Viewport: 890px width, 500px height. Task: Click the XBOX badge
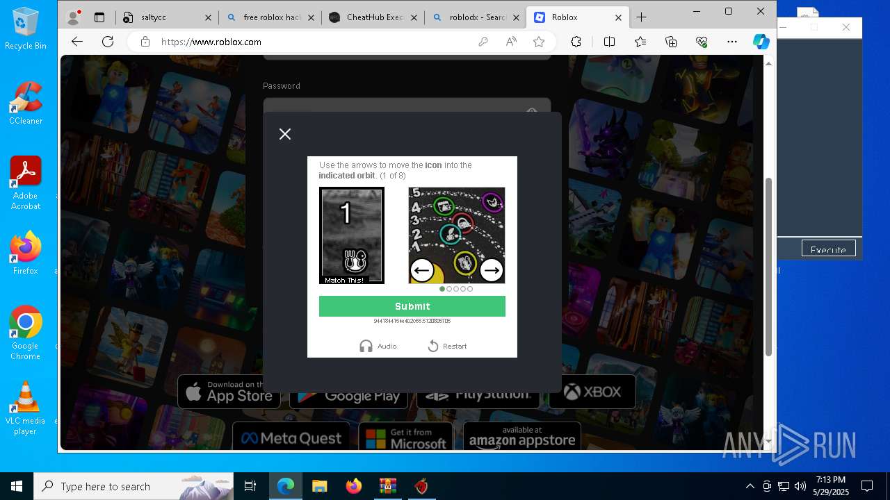pos(592,392)
